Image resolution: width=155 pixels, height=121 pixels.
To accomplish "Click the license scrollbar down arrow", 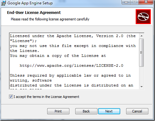I will point(142,87).
